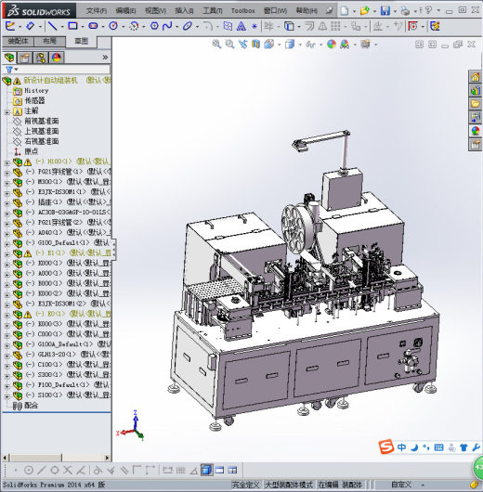Image resolution: width=483 pixels, height=492 pixels.
Task: Open the home Resources pane icon
Action: (476, 76)
